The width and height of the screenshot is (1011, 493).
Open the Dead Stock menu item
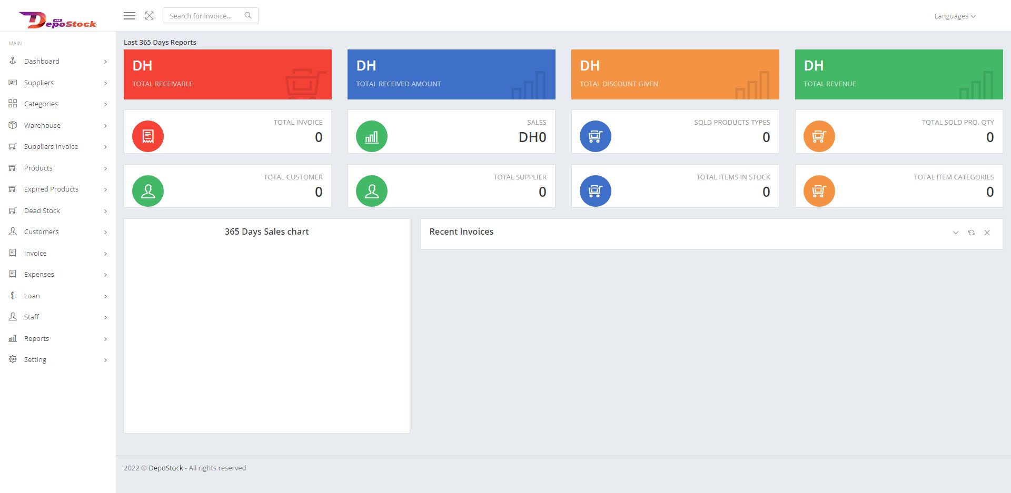click(58, 210)
